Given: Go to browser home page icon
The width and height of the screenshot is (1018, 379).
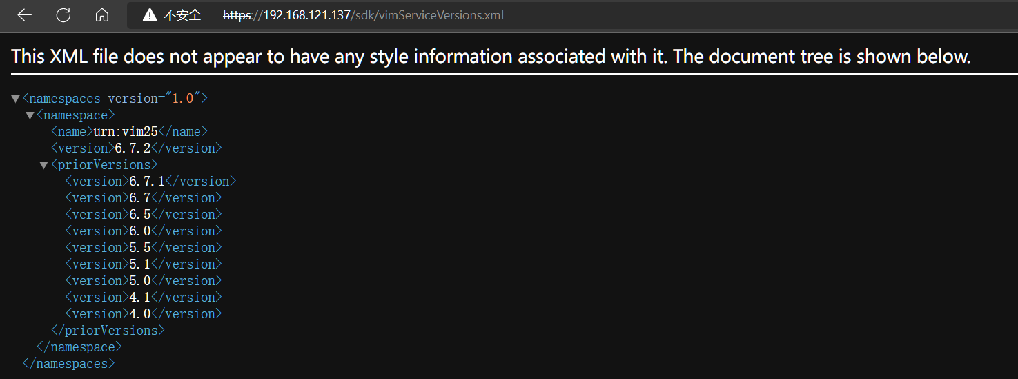Looking at the screenshot, I should pyautogui.click(x=102, y=15).
